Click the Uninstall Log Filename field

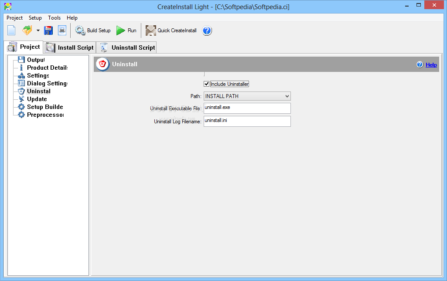pos(247,121)
